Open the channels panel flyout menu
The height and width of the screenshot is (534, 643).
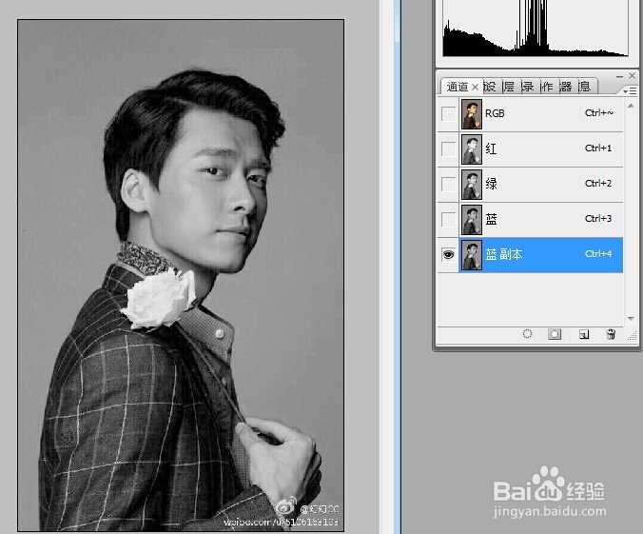tap(631, 91)
